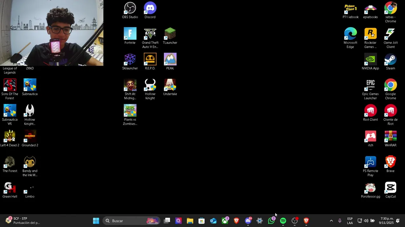Select the Brave browser desktop shortcut
This screenshot has height=227, width=405.
pyautogui.click(x=390, y=164)
